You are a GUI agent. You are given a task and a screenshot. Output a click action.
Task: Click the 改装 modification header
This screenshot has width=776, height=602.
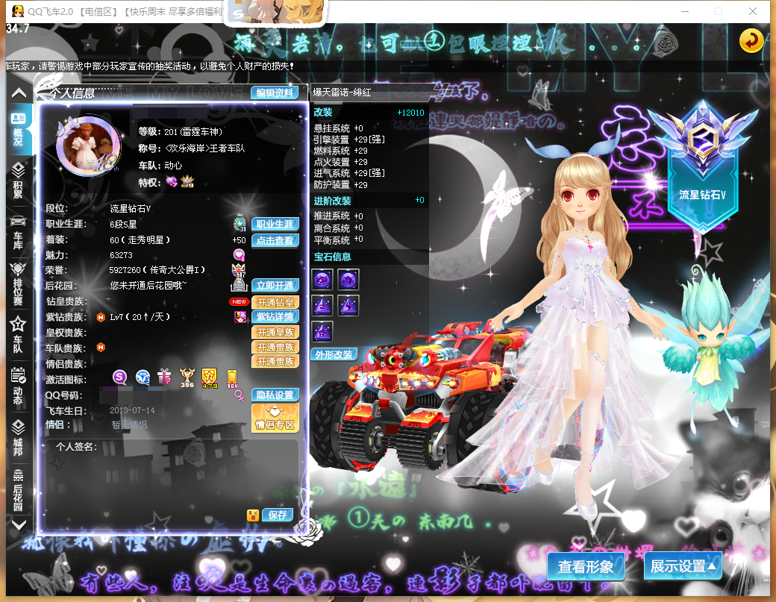322,113
